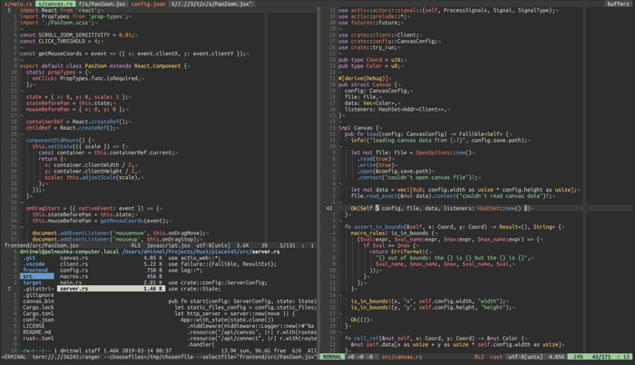Select README.md file in ranger

37,332
